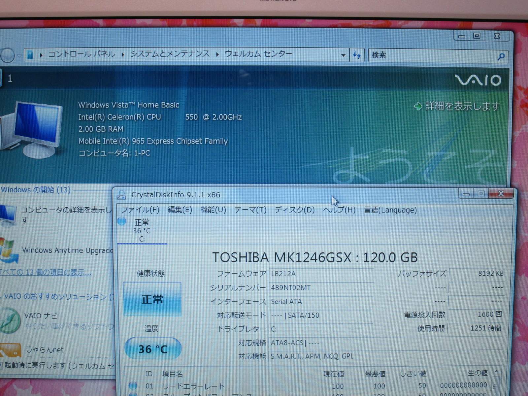
Task: Open the address bar history dropdown
Action: [343, 55]
